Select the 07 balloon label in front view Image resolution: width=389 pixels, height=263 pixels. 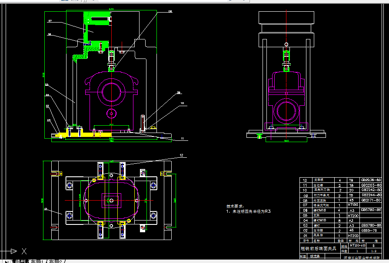pos(50,21)
